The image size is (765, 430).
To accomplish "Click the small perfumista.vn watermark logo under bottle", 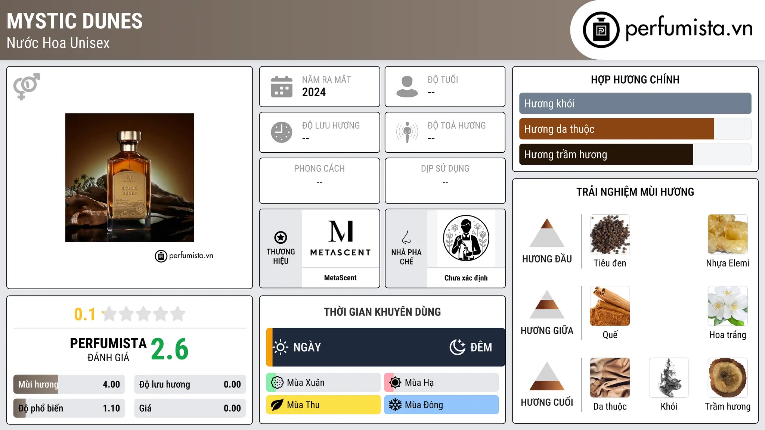I will click(x=184, y=256).
